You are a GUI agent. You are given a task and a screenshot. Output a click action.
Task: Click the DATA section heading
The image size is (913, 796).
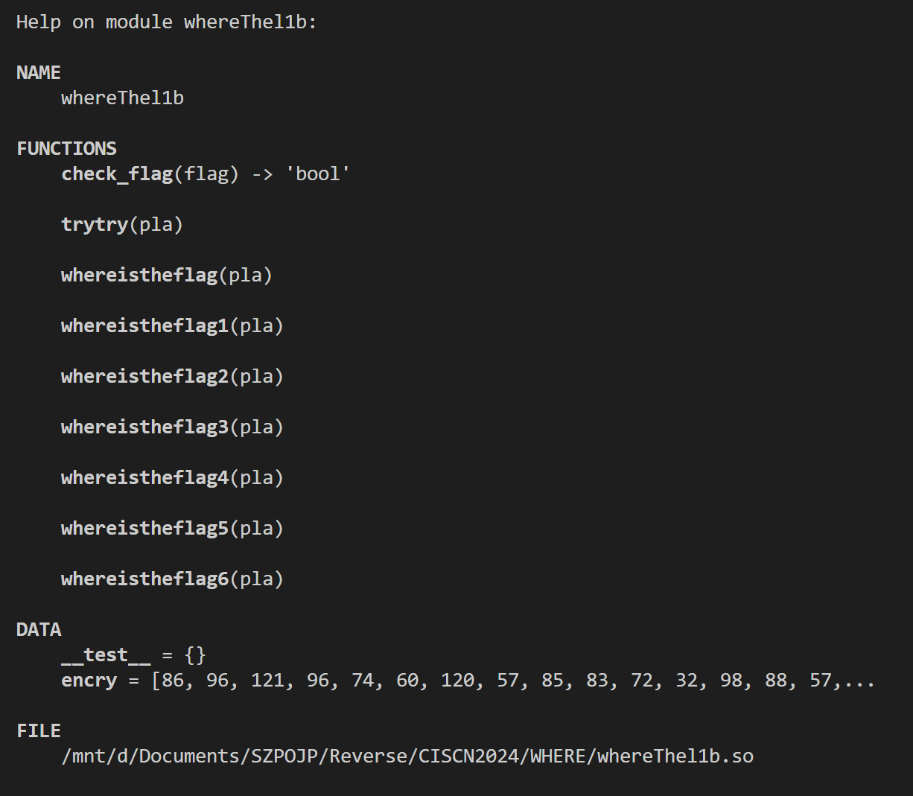(x=39, y=629)
